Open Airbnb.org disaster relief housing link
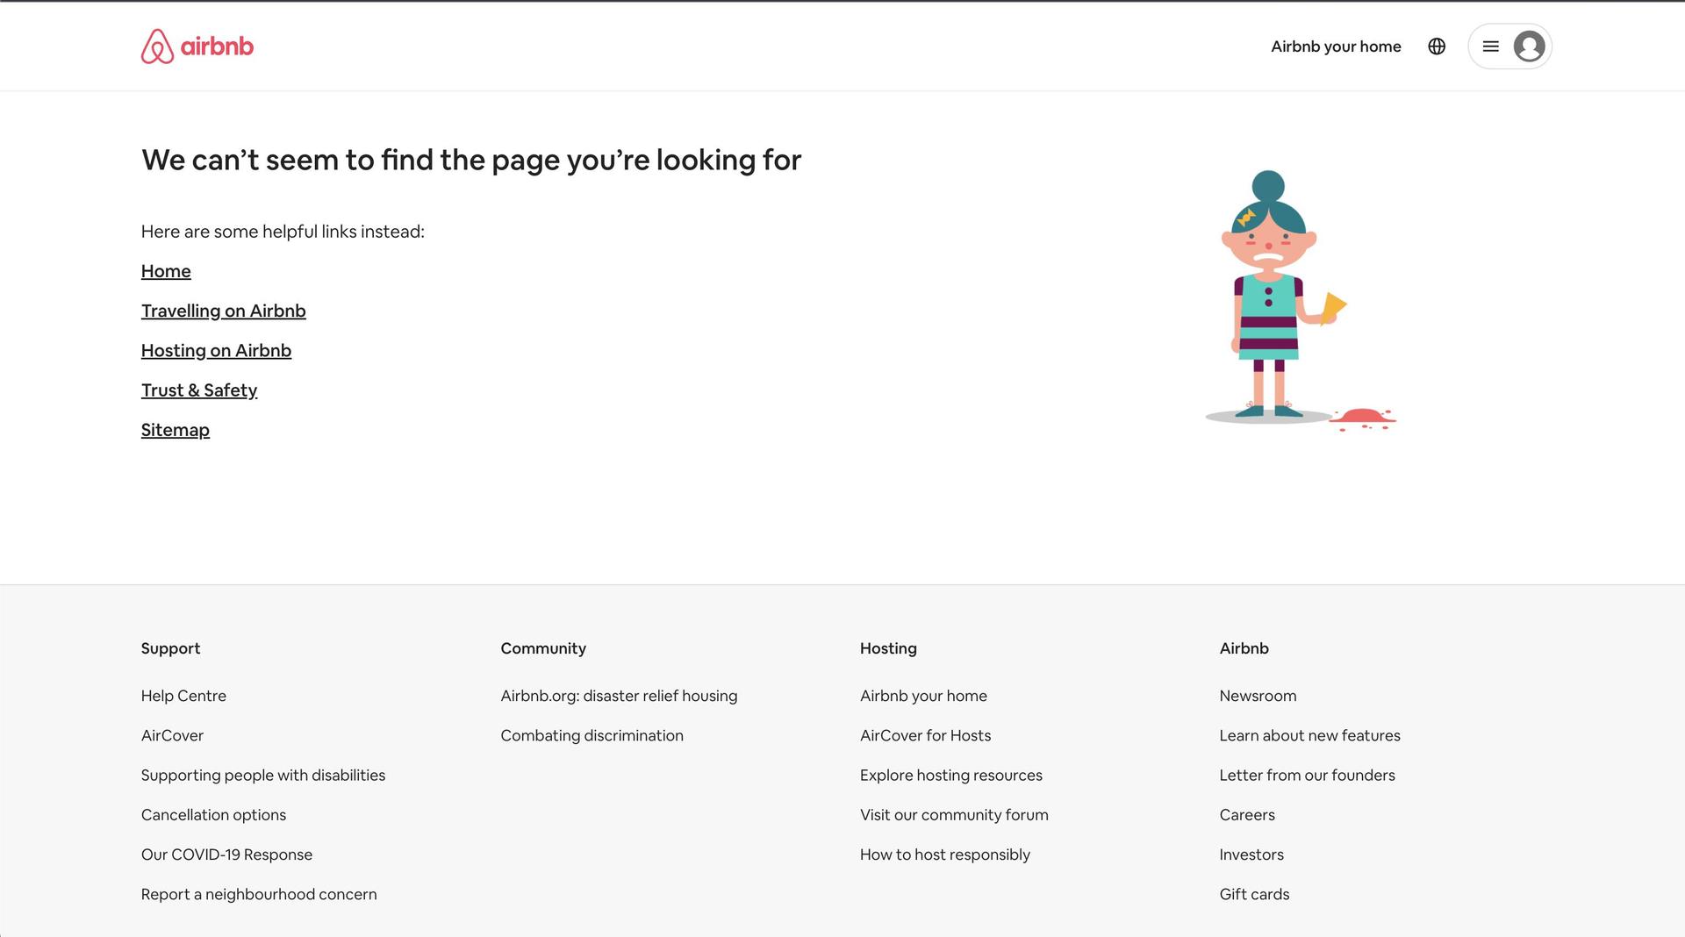Image resolution: width=1685 pixels, height=937 pixels. click(x=619, y=696)
